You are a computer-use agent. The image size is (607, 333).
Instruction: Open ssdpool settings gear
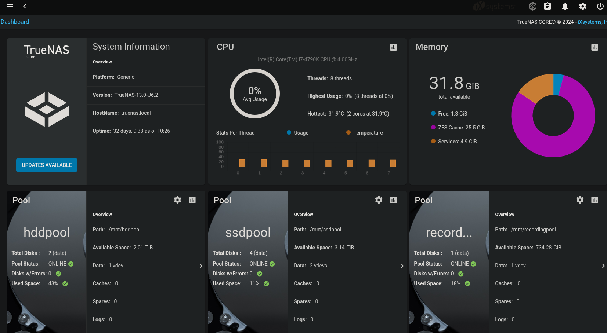coord(379,200)
